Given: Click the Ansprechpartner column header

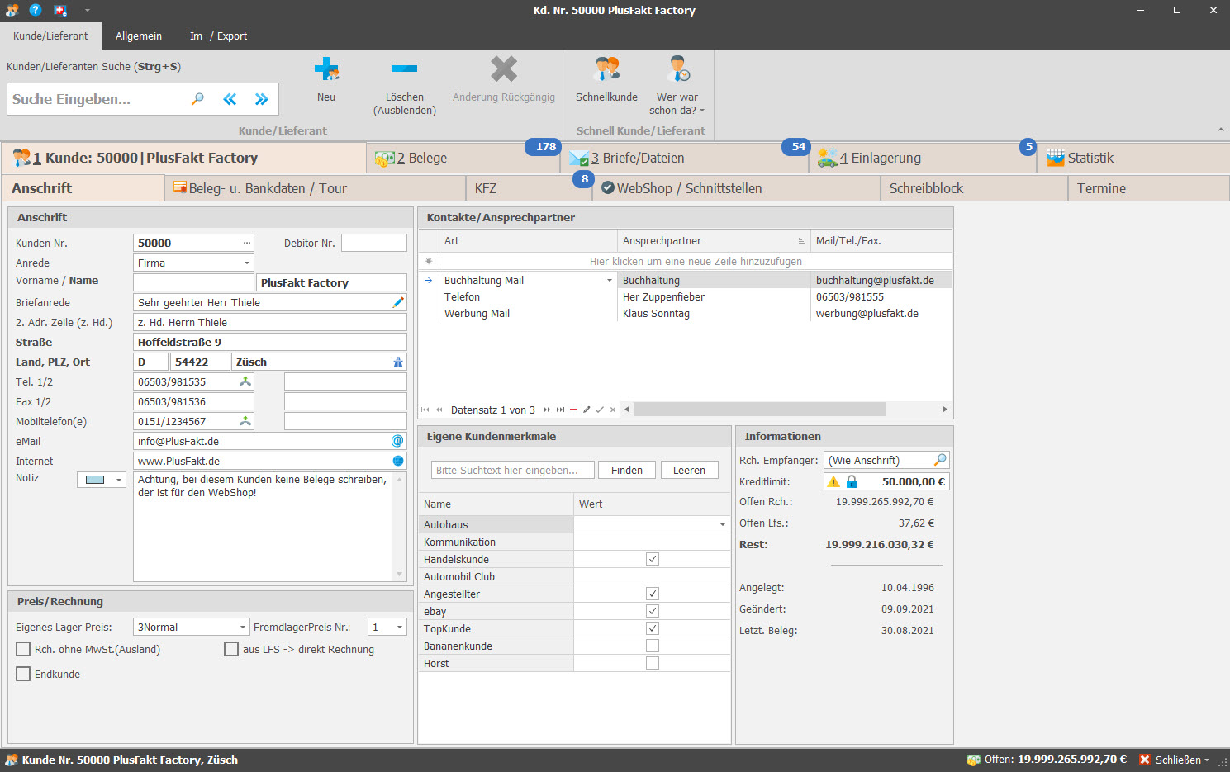Looking at the screenshot, I should (x=714, y=241).
